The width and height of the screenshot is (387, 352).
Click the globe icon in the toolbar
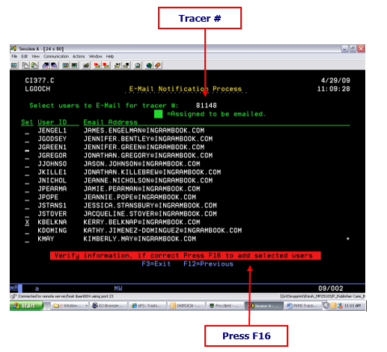click(x=149, y=65)
